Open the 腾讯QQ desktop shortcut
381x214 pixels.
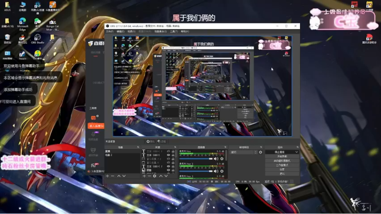[x=22, y=39]
